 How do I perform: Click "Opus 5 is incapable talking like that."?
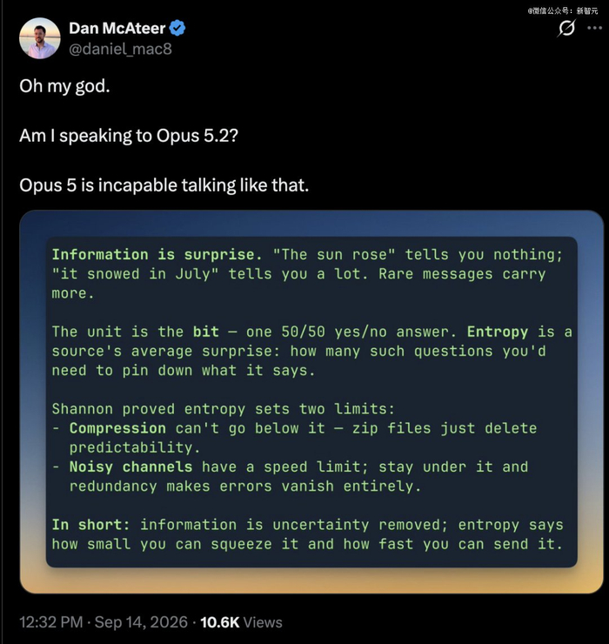pyautogui.click(x=164, y=185)
